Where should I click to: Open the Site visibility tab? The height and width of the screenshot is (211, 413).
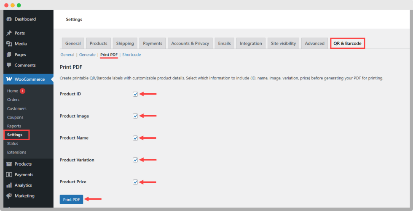click(x=283, y=43)
